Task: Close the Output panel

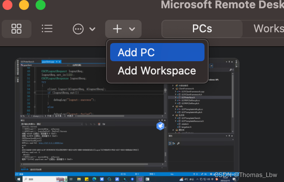Action: [x=165, y=120]
